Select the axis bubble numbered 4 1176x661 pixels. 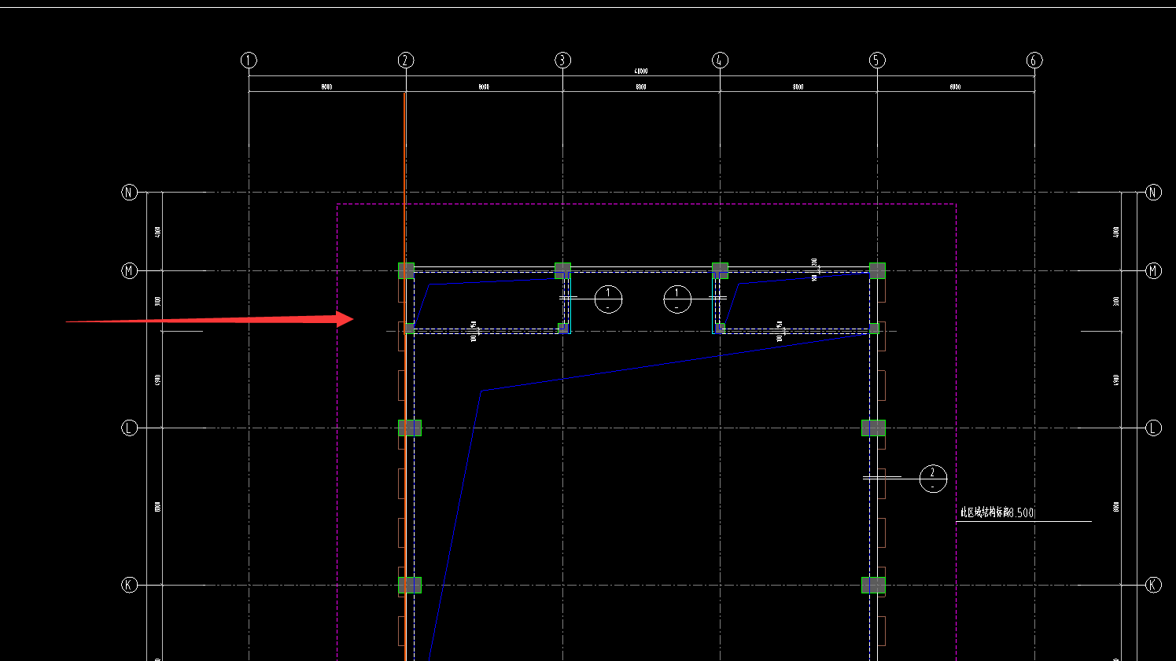click(720, 61)
